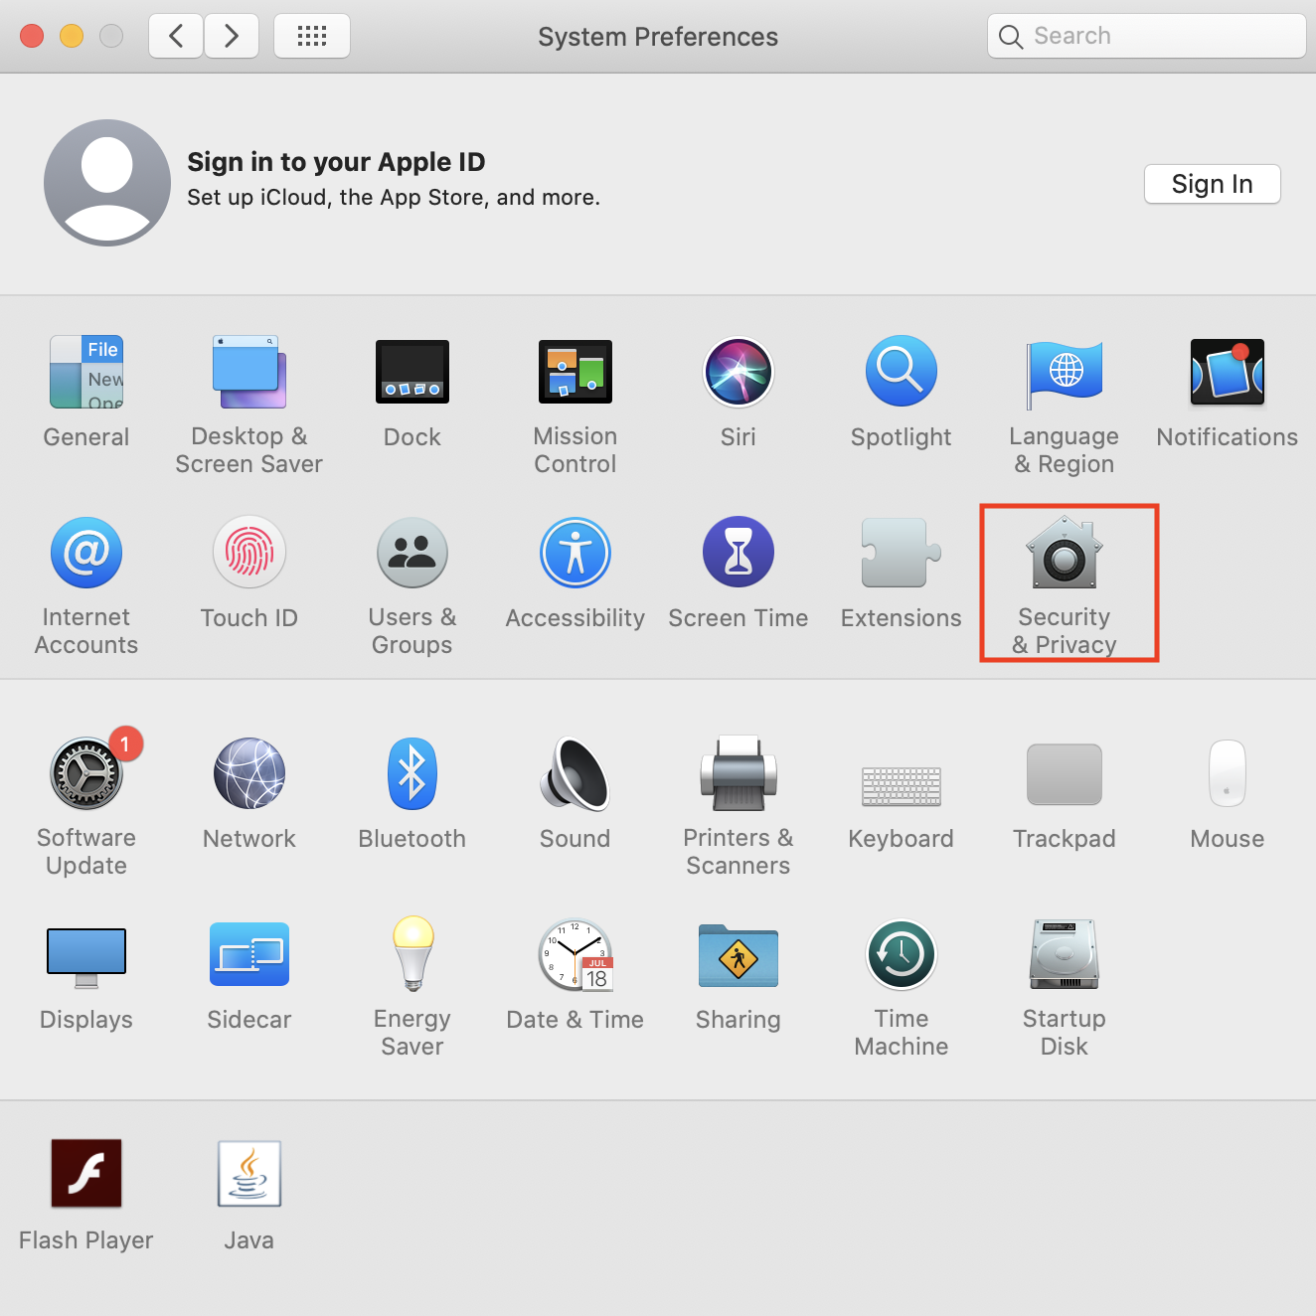
Task: Click the forward navigation arrow
Action: [232, 37]
